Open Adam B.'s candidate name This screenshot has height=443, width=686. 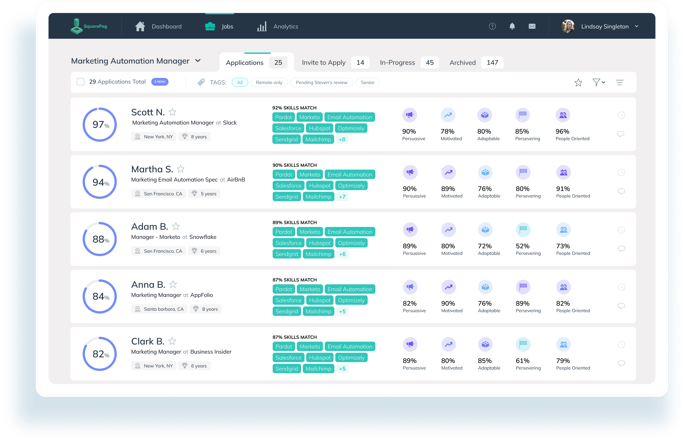(149, 226)
